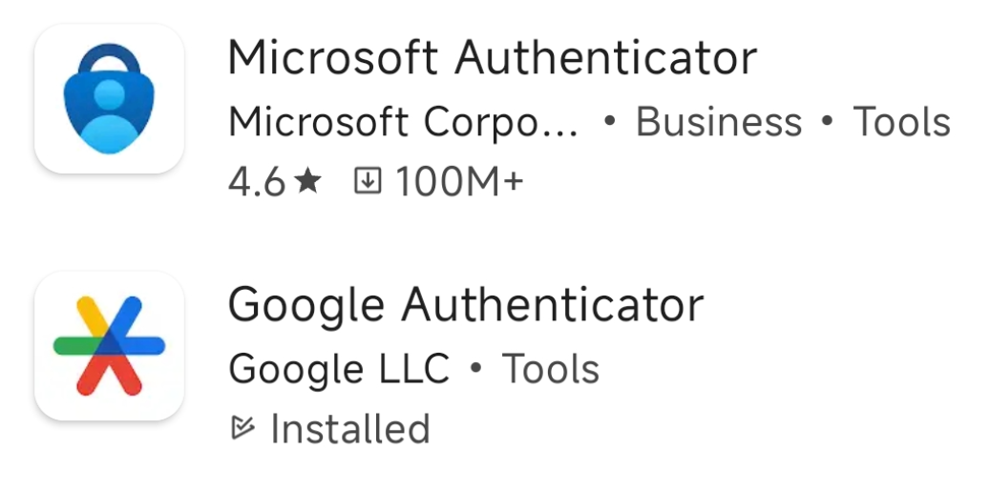
Task: Open the Google Authenticator asterisk app icon
Action: click(x=109, y=346)
